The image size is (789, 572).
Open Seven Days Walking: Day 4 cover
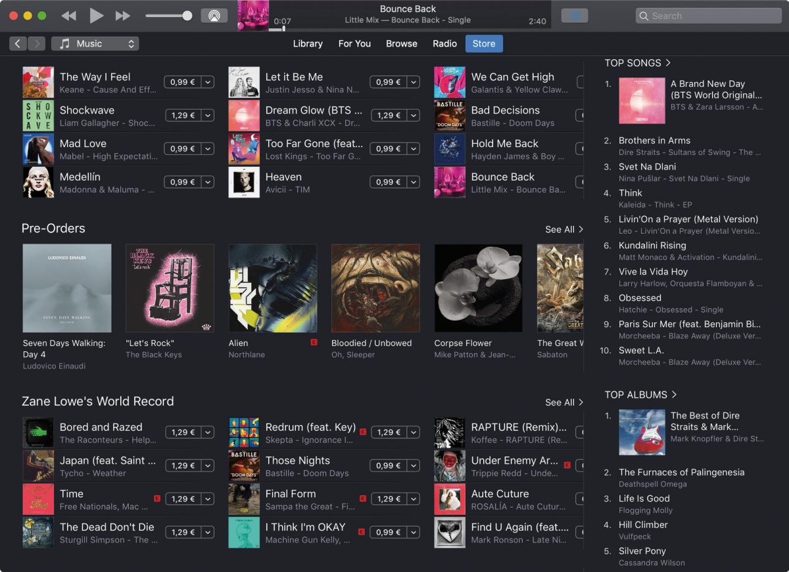coord(67,288)
